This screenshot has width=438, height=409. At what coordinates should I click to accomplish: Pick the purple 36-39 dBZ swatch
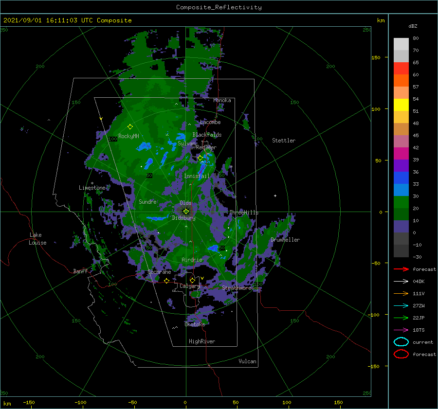click(401, 165)
